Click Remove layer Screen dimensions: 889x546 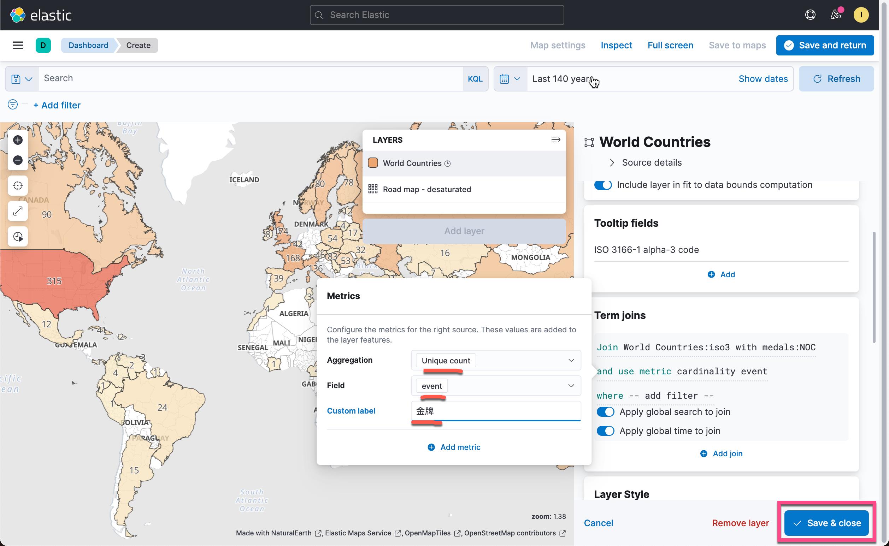[740, 523]
